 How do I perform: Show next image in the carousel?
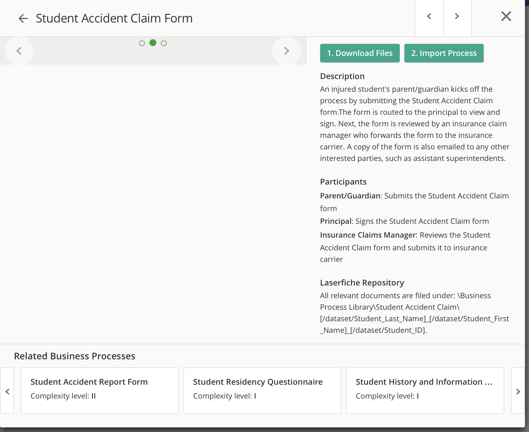pyautogui.click(x=286, y=51)
